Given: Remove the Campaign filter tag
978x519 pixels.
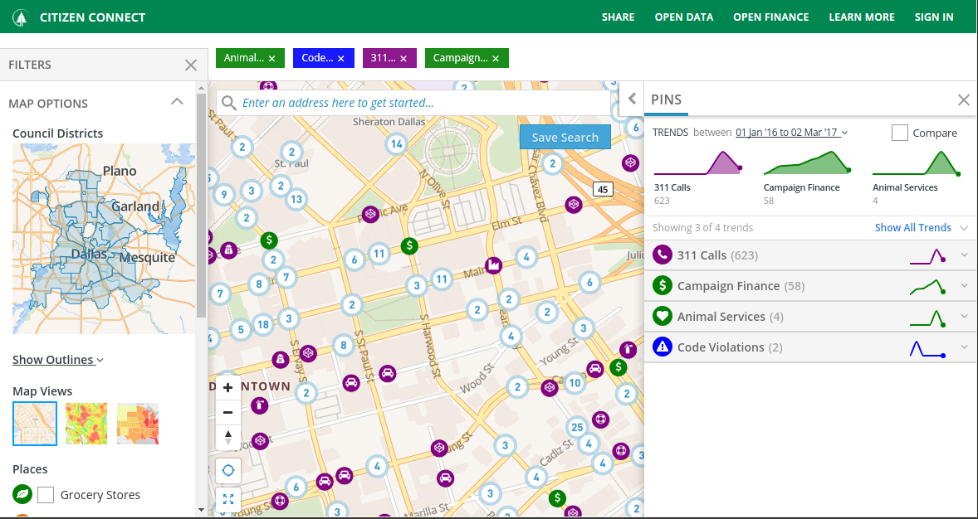Looking at the screenshot, I should pos(496,59).
